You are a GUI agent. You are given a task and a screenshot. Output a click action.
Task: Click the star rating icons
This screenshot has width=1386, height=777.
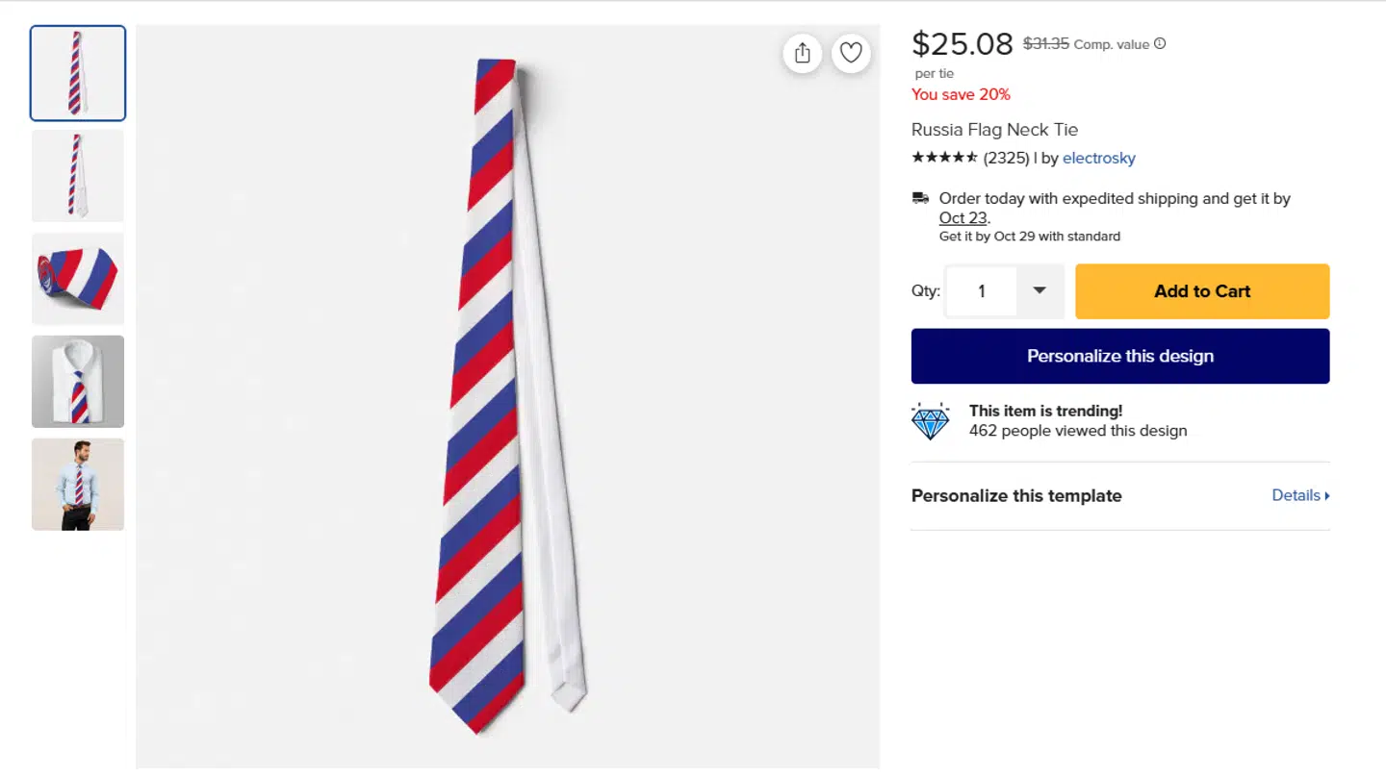coord(944,158)
